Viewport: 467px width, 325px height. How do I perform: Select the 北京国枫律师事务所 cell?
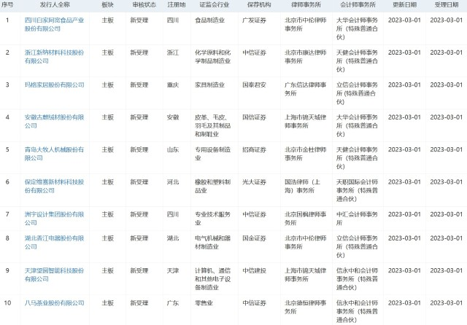(306, 219)
